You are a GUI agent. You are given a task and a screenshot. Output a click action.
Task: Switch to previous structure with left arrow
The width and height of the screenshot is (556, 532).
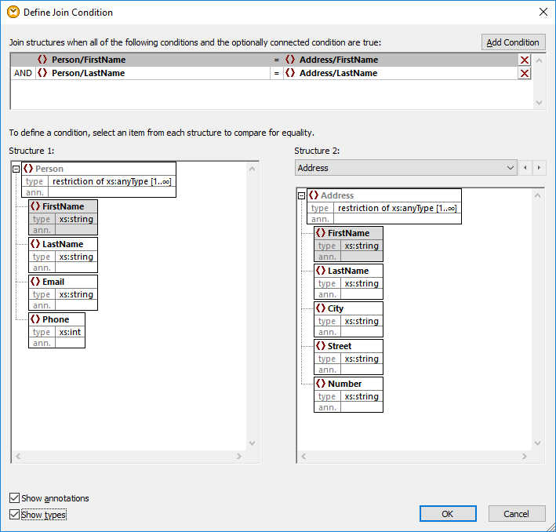(525, 168)
